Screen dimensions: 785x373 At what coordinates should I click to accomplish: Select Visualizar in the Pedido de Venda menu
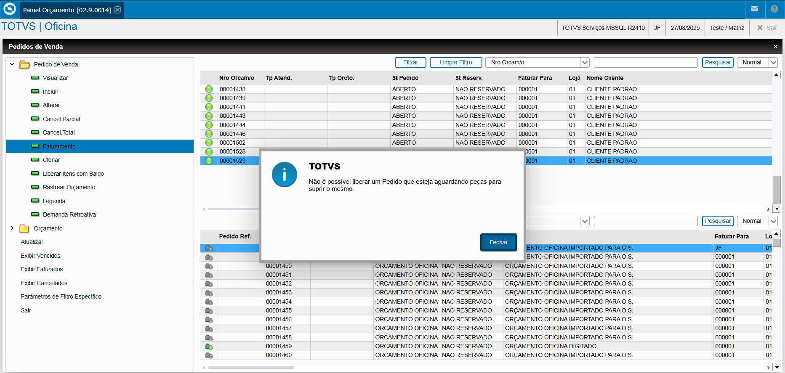coord(55,78)
